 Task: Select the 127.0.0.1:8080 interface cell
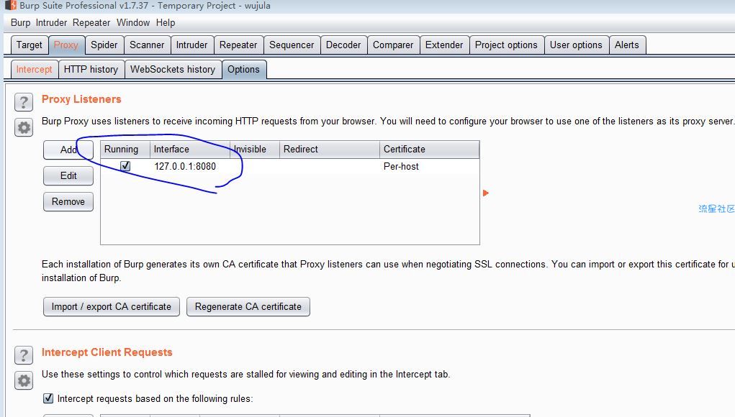coord(190,166)
